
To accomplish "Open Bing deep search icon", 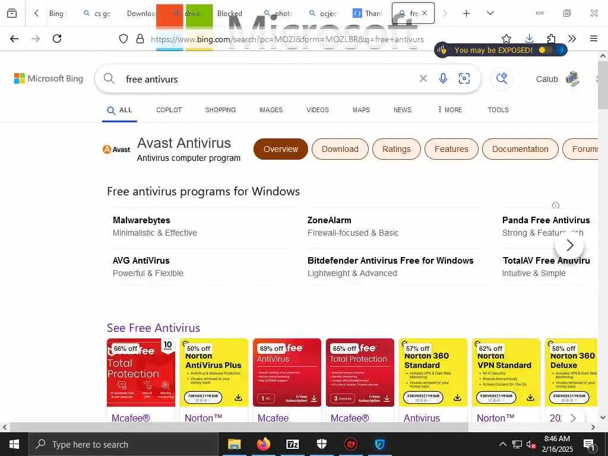I will pyautogui.click(x=501, y=79).
